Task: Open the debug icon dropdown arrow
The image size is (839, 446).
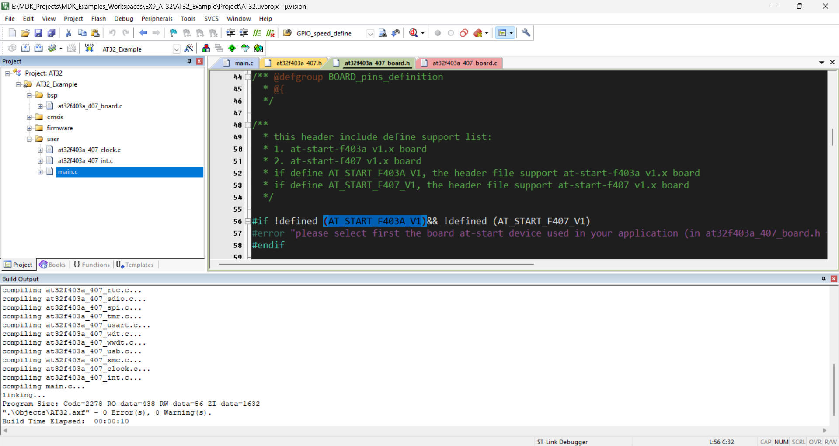Action: [422, 33]
